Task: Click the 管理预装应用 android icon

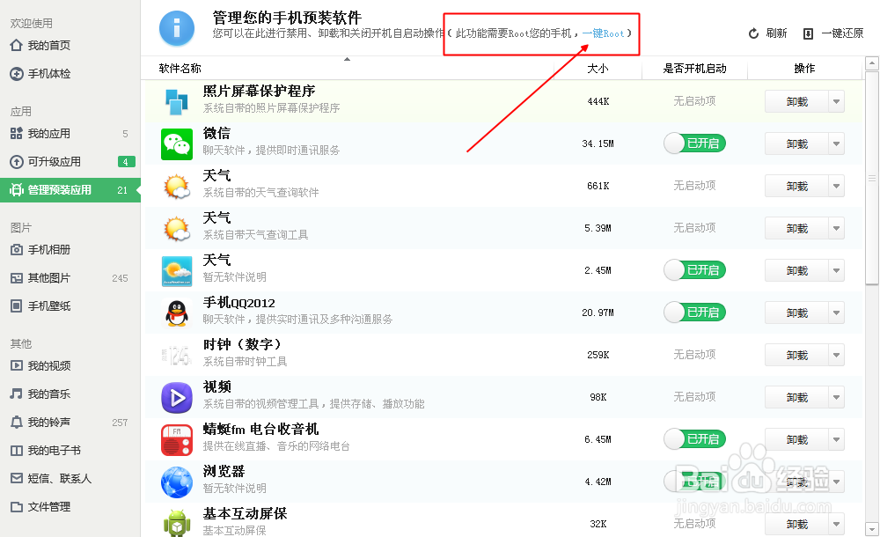Action: (x=16, y=190)
